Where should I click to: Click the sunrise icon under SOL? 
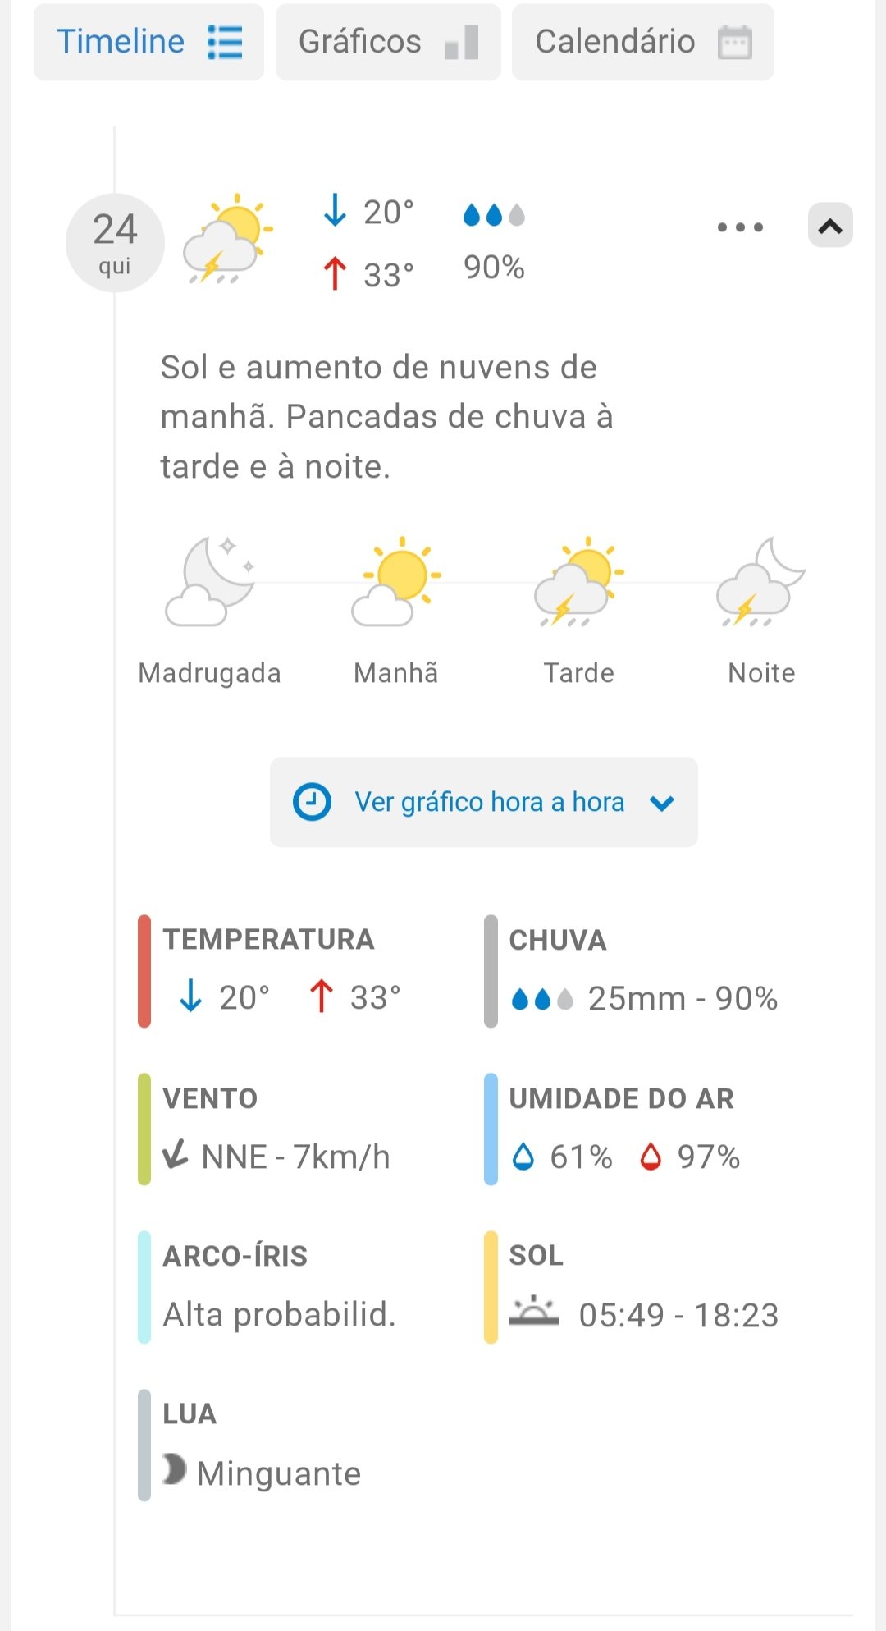[x=533, y=1312]
